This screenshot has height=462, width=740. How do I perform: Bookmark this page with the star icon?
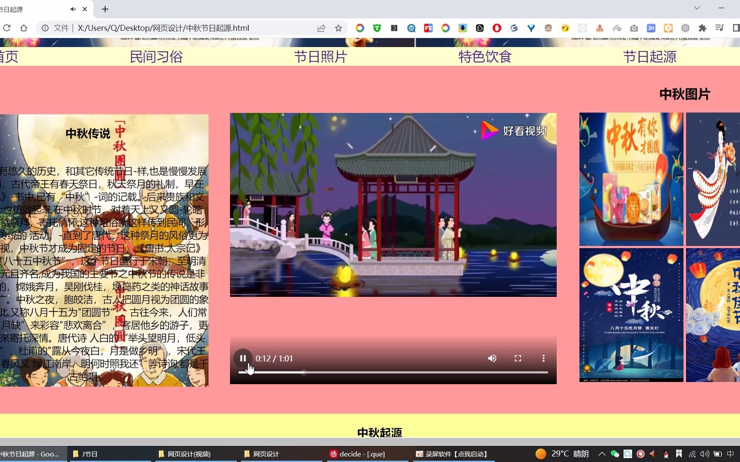(x=338, y=28)
